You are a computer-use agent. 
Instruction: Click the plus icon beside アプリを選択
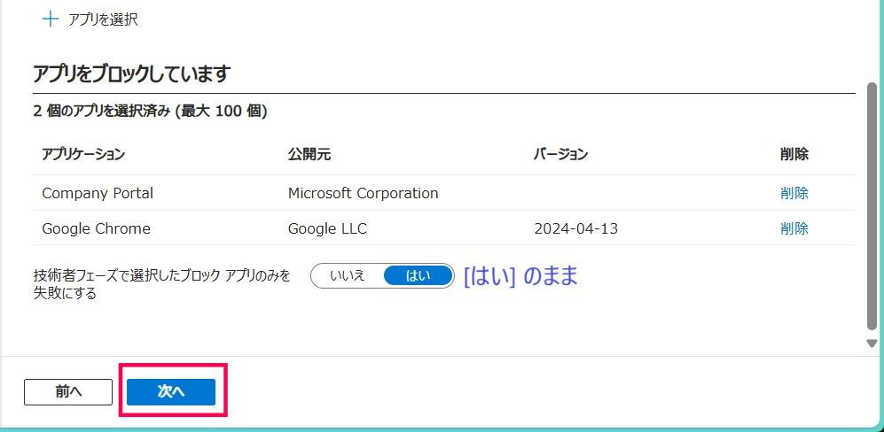50,19
